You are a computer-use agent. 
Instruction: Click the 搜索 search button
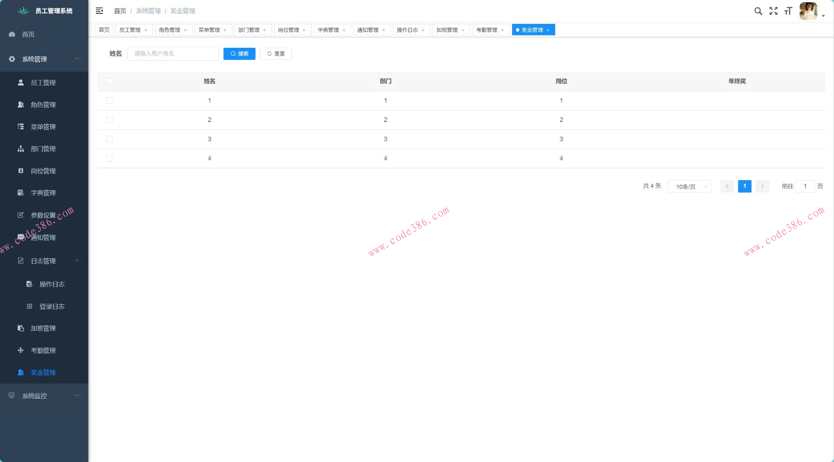coord(239,54)
